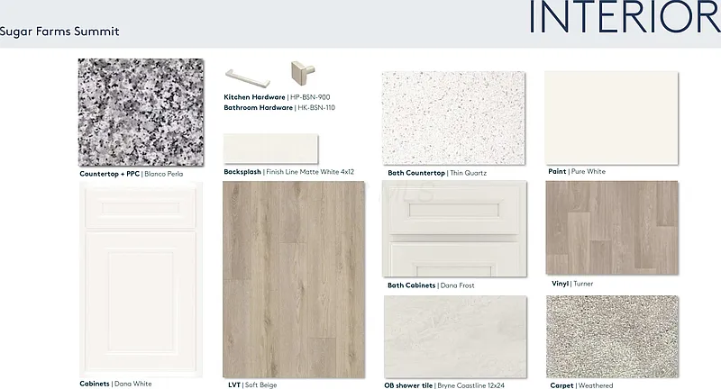Screen dimensions: 721x389
Task: Click the 'Vinyl | Turner' label
Action: pyautogui.click(x=572, y=284)
